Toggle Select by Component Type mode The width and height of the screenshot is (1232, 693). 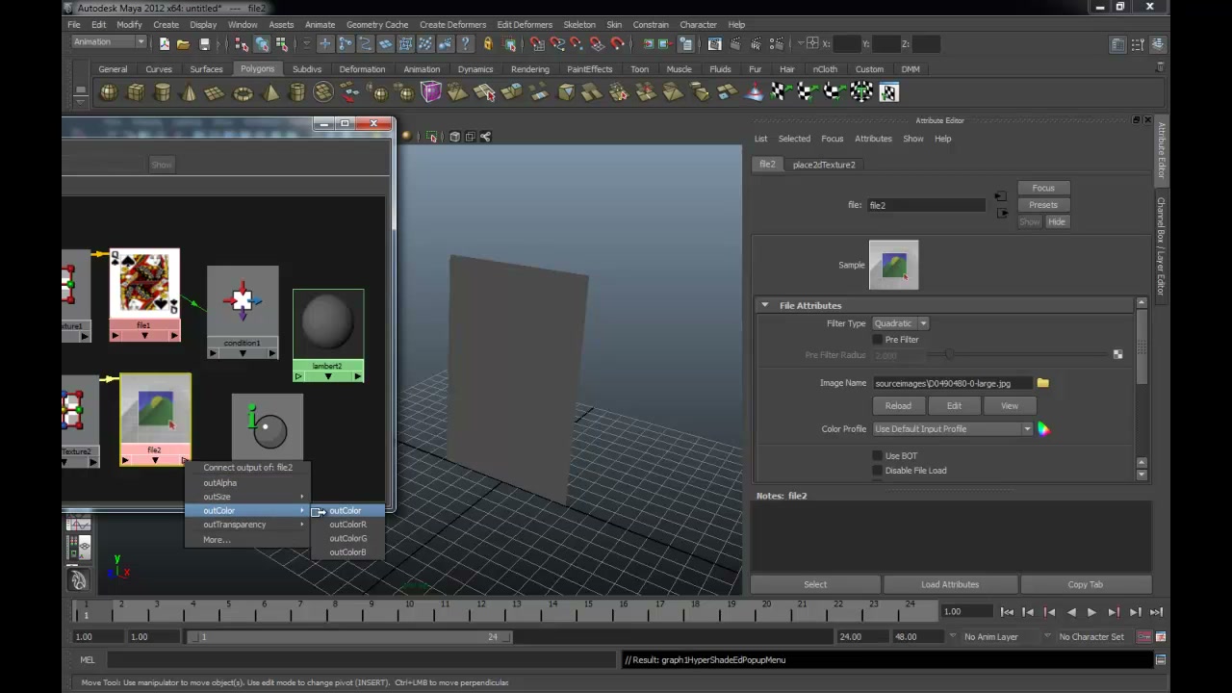pos(282,43)
